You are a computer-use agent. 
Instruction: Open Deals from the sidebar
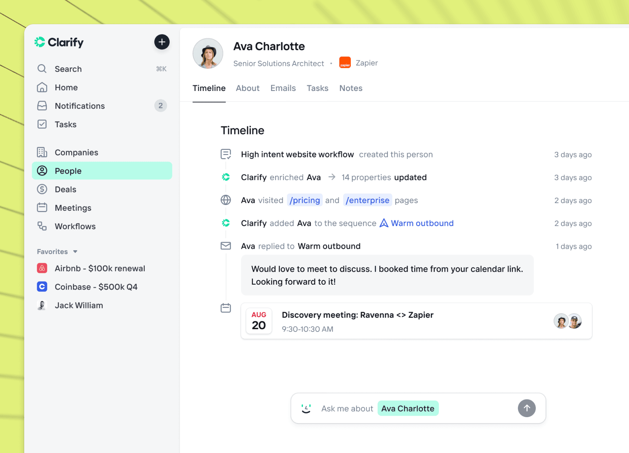pyautogui.click(x=65, y=190)
